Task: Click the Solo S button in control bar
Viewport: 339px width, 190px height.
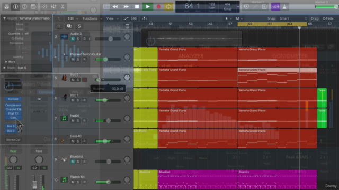Action: (x=264, y=7)
